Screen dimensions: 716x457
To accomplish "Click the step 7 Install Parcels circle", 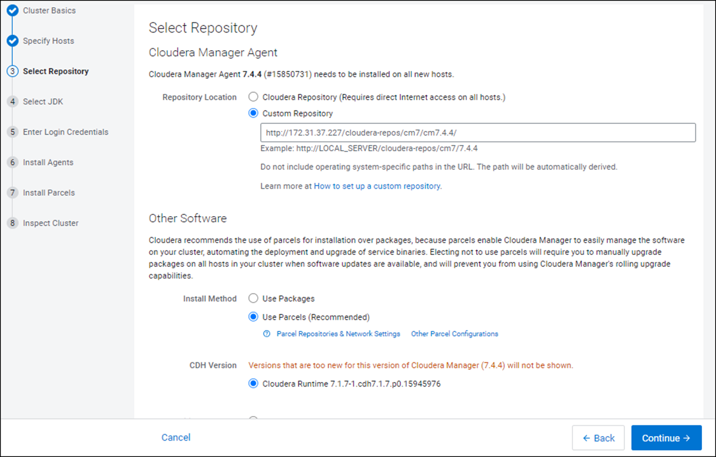I will [12, 193].
